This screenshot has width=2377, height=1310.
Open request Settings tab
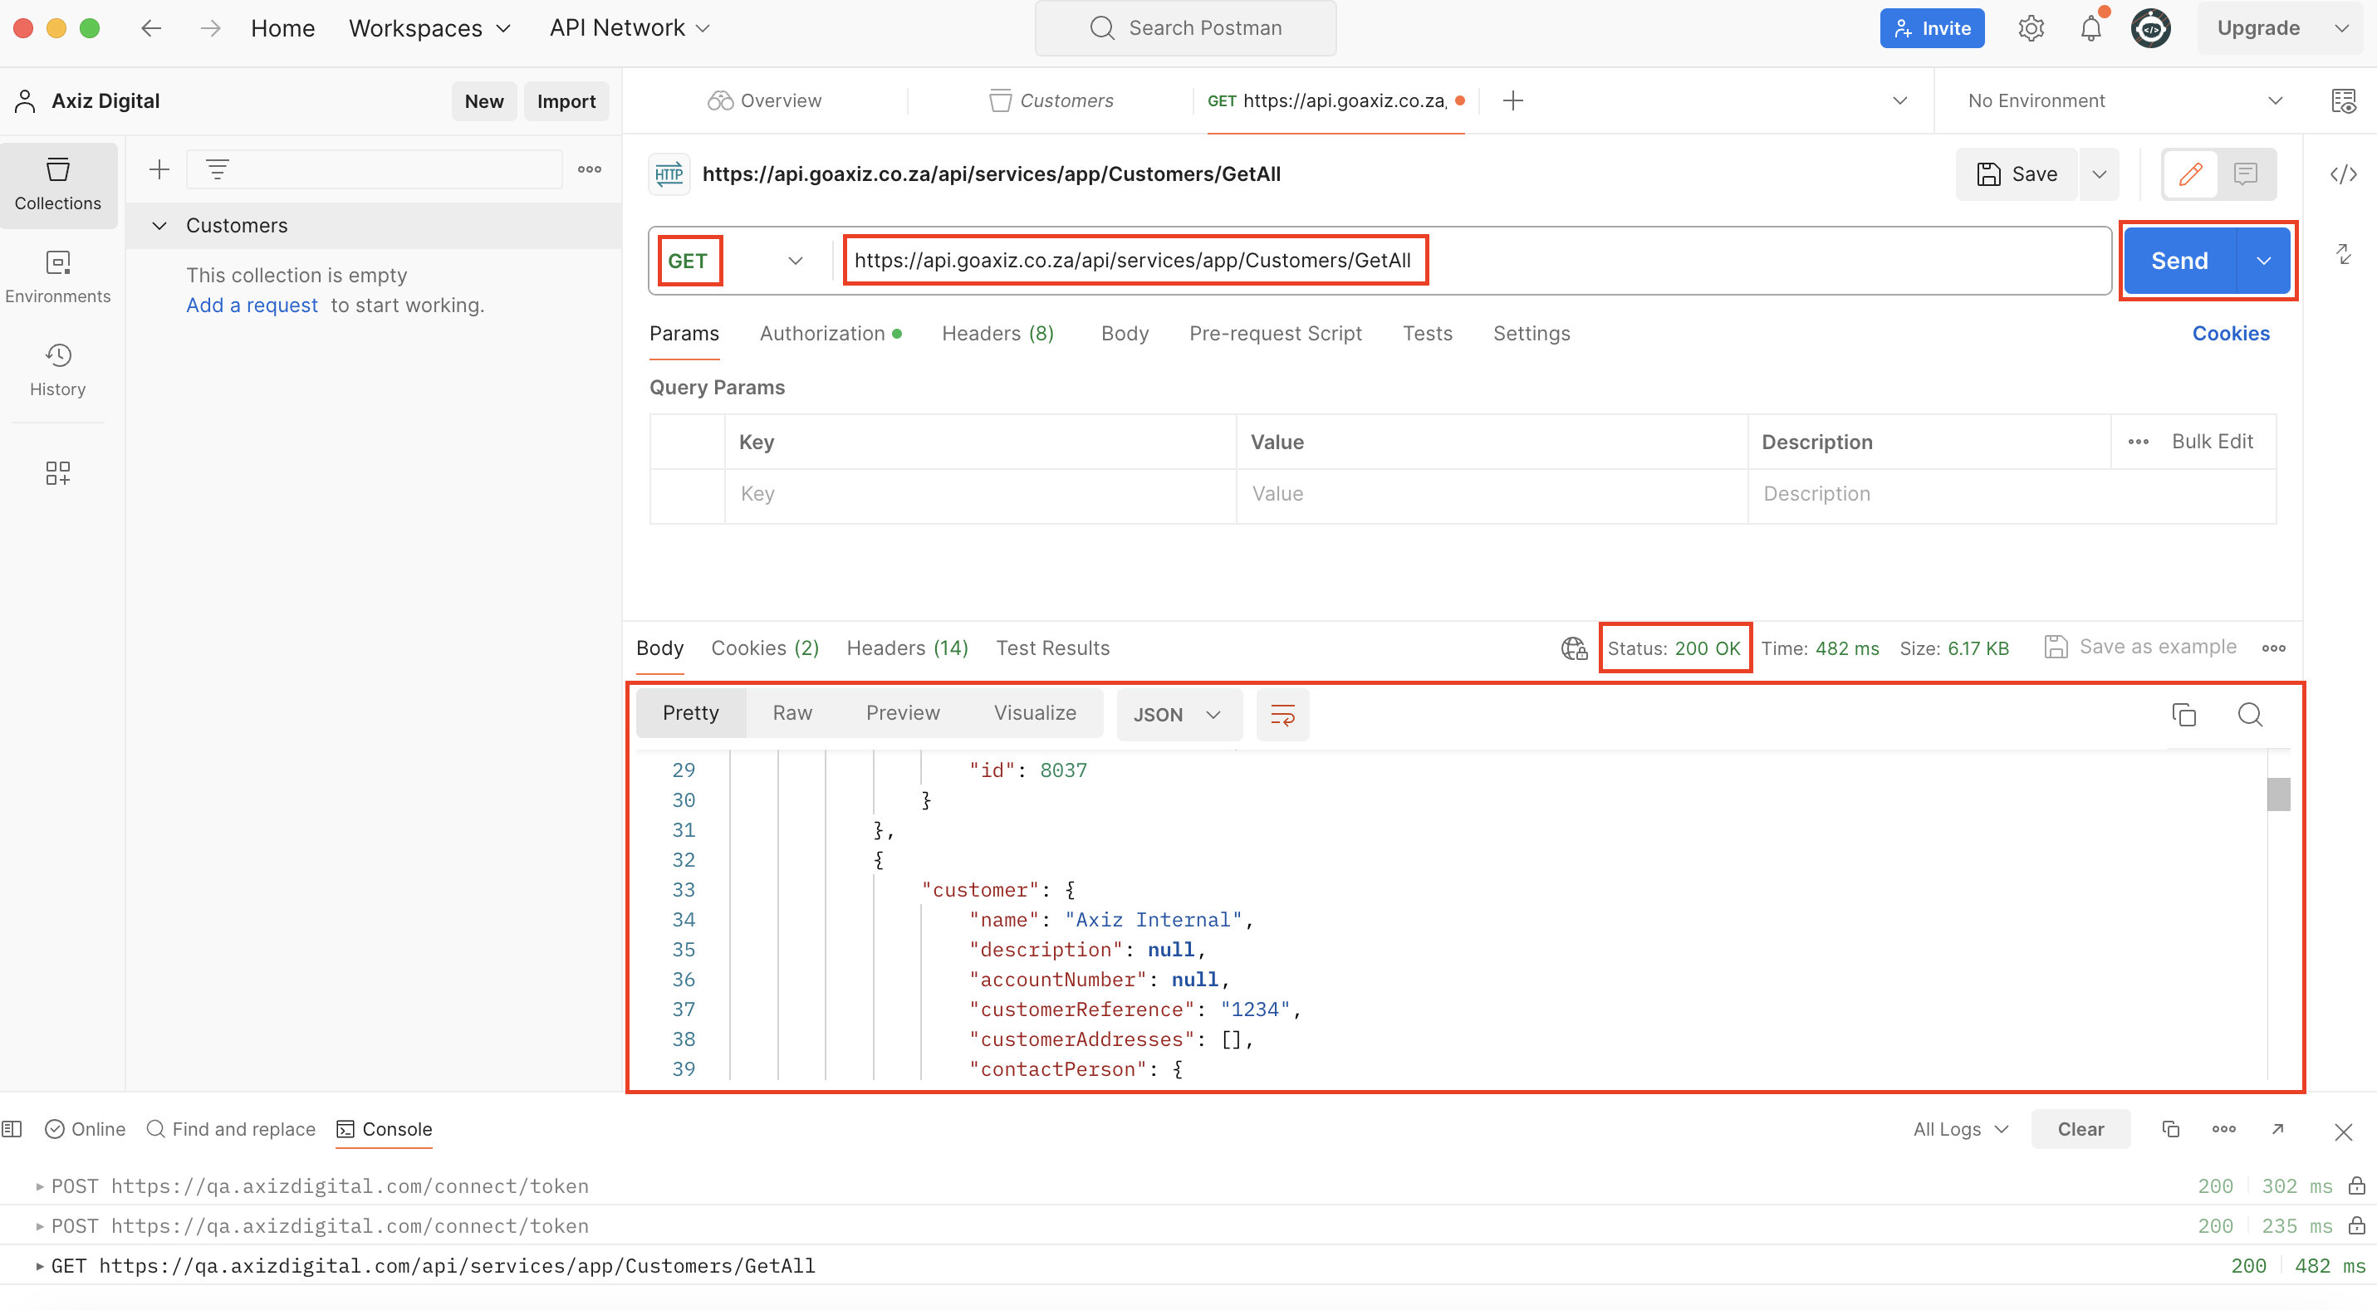point(1531,334)
